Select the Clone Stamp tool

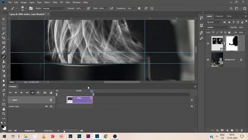point(3,62)
